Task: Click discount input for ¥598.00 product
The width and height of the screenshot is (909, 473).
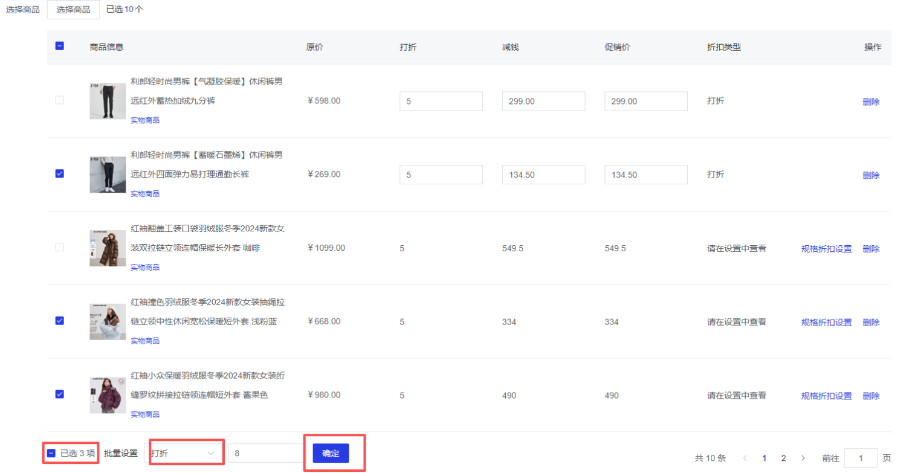Action: pos(441,101)
